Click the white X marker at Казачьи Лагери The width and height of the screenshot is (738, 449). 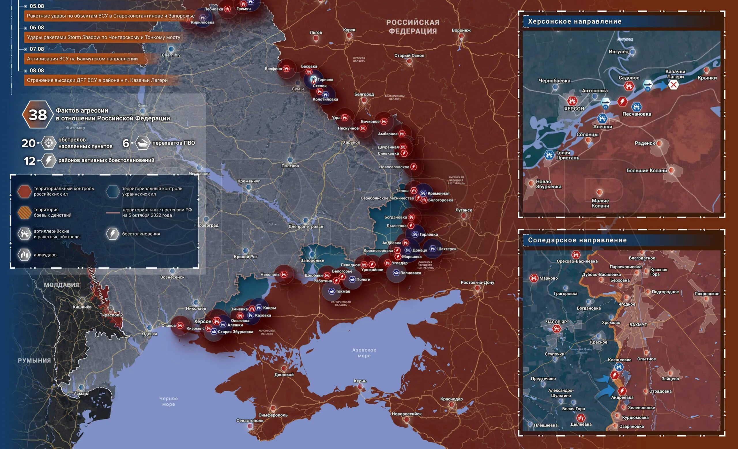coord(674,85)
